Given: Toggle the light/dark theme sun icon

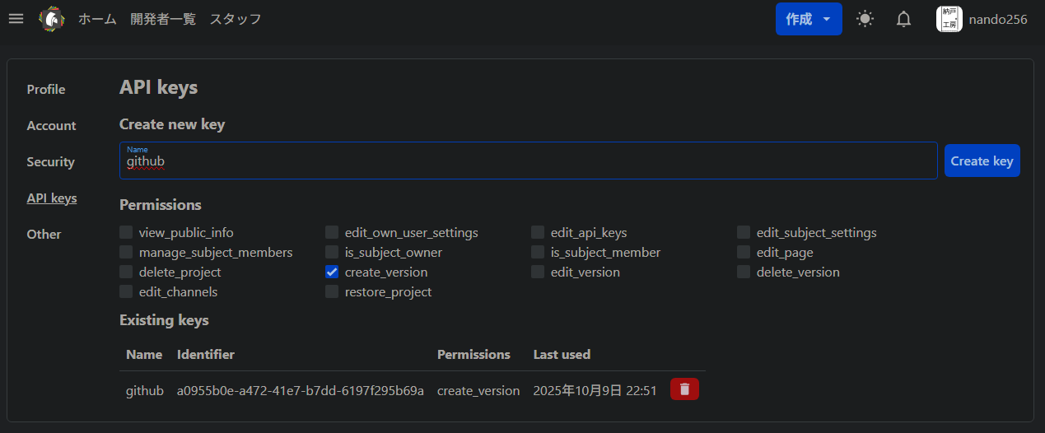Looking at the screenshot, I should click(x=865, y=19).
